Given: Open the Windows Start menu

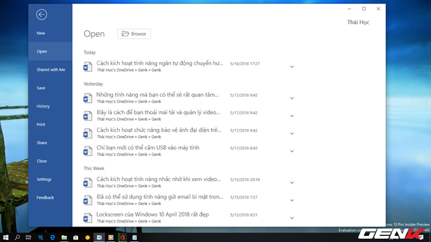Looking at the screenshot, I should tap(6, 237).
